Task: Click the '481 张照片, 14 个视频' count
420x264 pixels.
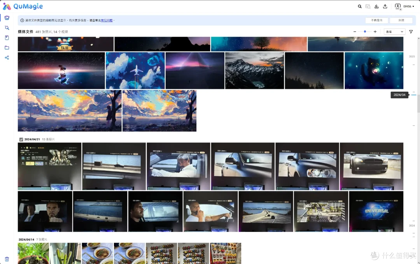Action: point(51,32)
